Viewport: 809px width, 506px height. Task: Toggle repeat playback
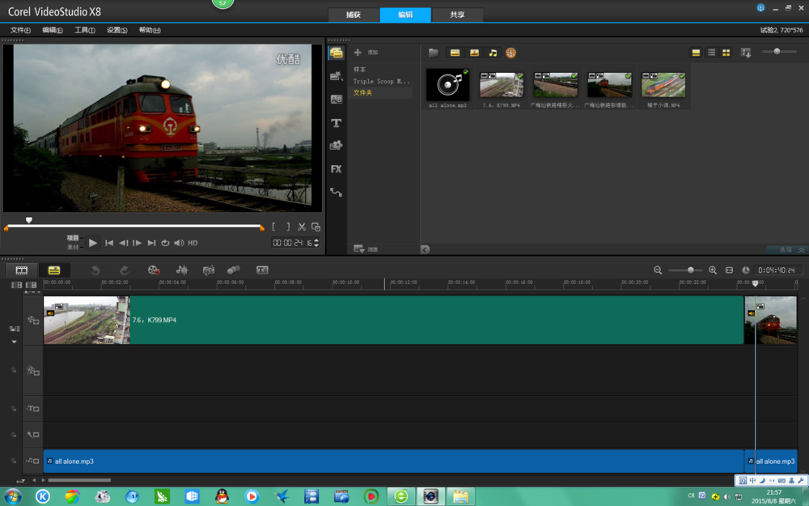[x=165, y=243]
